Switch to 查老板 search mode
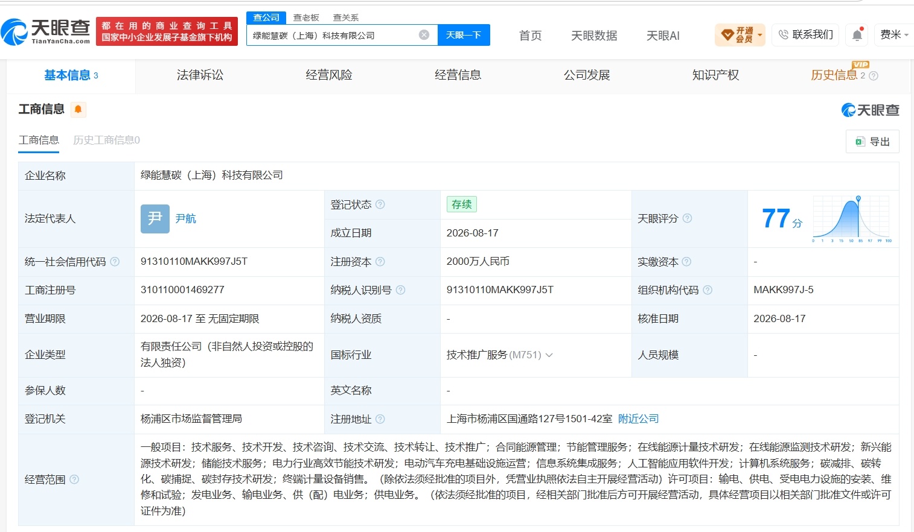This screenshot has height=532, width=914. (x=306, y=17)
